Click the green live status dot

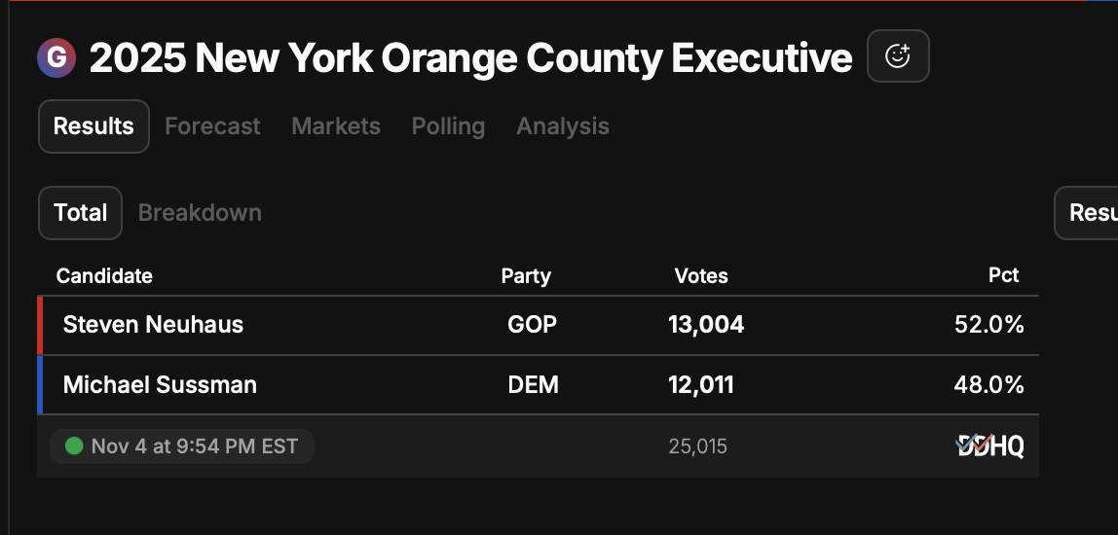tap(74, 446)
